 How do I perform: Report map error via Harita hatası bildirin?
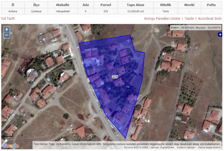pos(209,147)
